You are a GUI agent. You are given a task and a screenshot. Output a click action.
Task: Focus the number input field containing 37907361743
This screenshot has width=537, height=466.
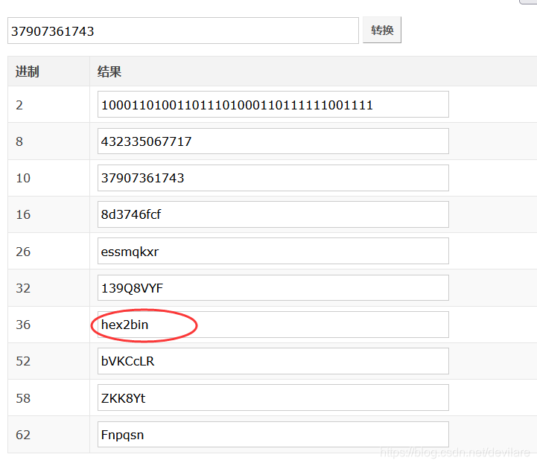(183, 31)
